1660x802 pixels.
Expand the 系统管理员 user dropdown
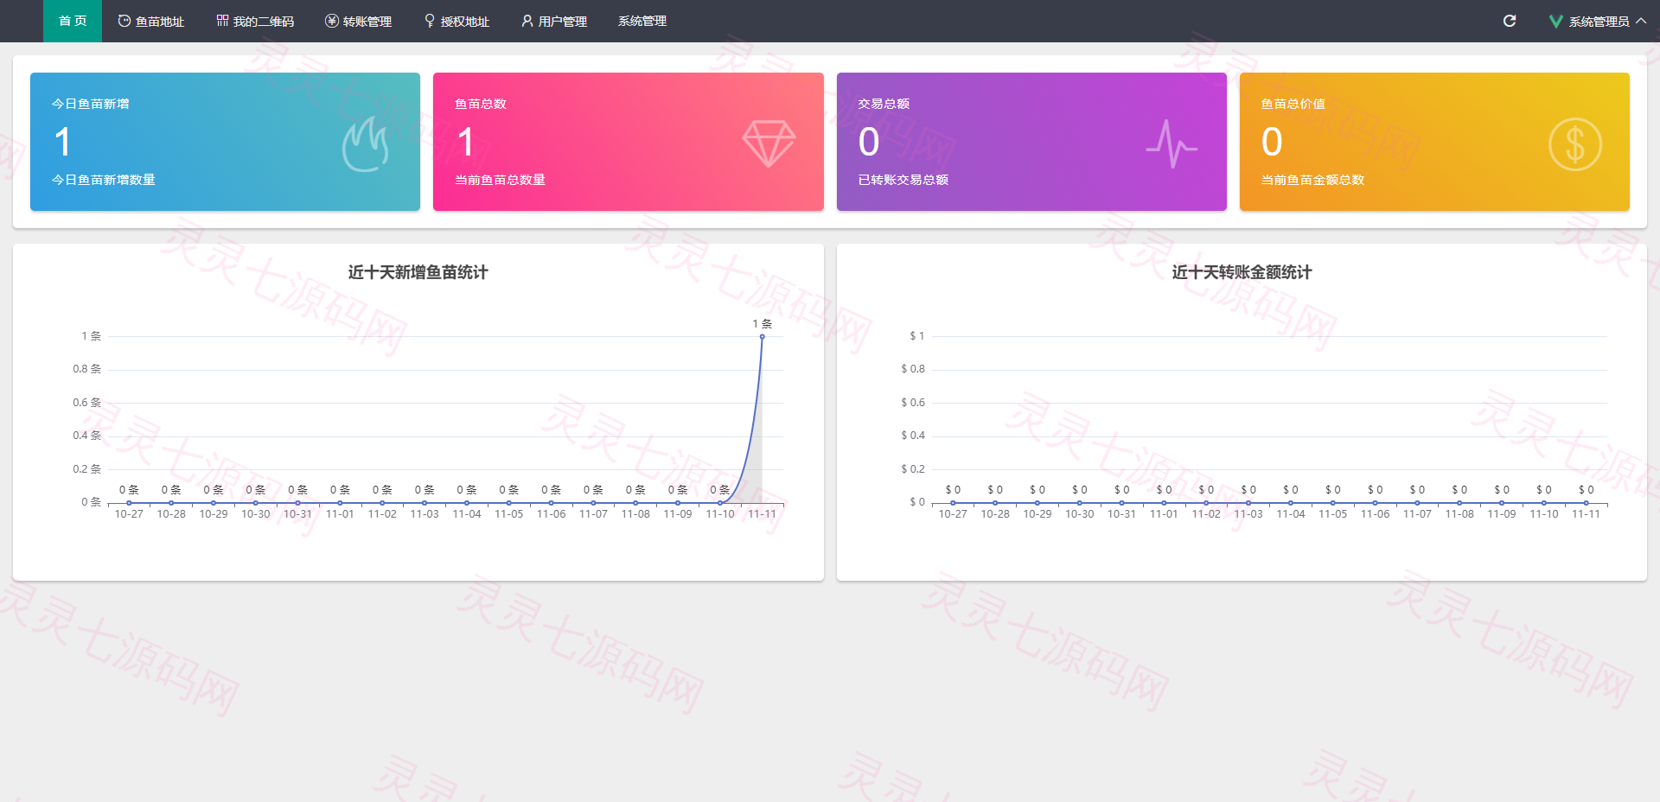(1598, 21)
